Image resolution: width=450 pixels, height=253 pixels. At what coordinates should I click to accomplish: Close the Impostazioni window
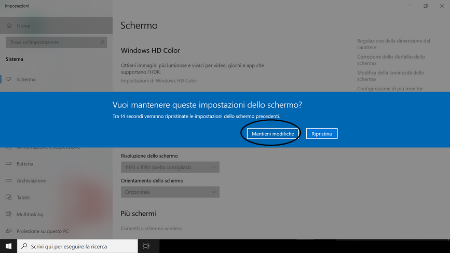pyautogui.click(x=442, y=6)
